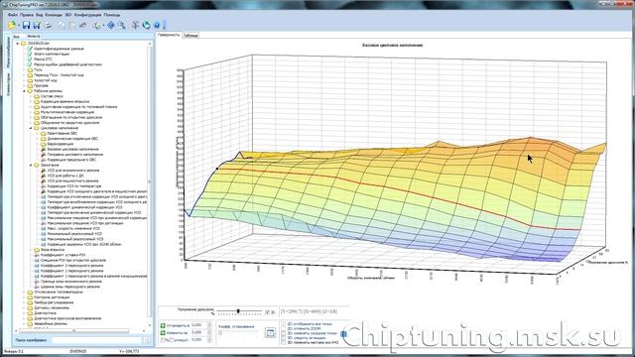Expand the Переход Пуск - Холостой ход folder
635x357 pixels.
[x=24, y=75]
